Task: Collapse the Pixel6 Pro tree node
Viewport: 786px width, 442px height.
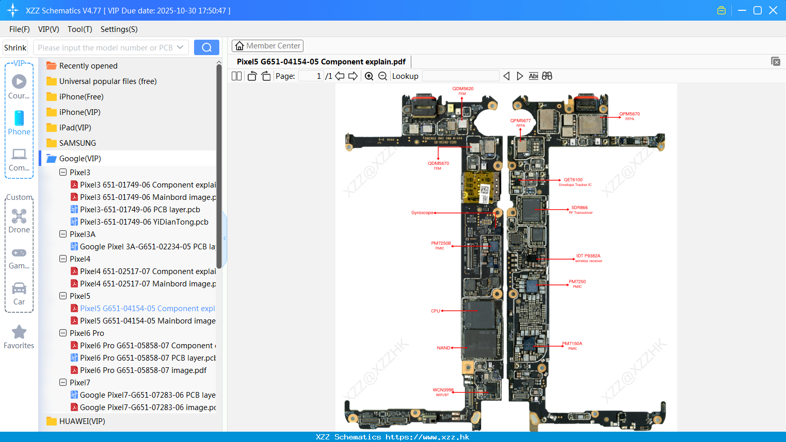Action: click(x=63, y=333)
